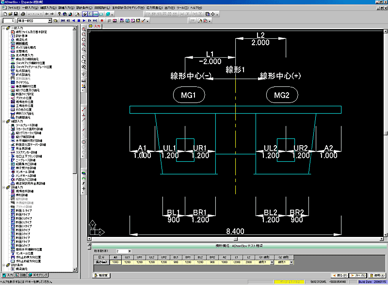This screenshot has height=285, width=388.
Task: Click the 適用(A) apply button
Action: pyautogui.click(x=377, y=275)
